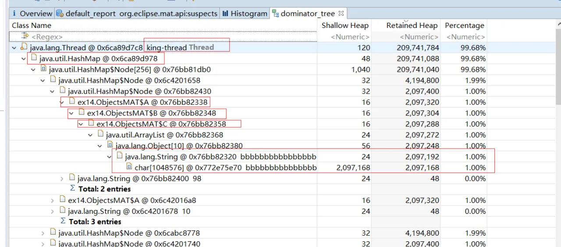Select retained heap value 2,097,288

(422, 124)
